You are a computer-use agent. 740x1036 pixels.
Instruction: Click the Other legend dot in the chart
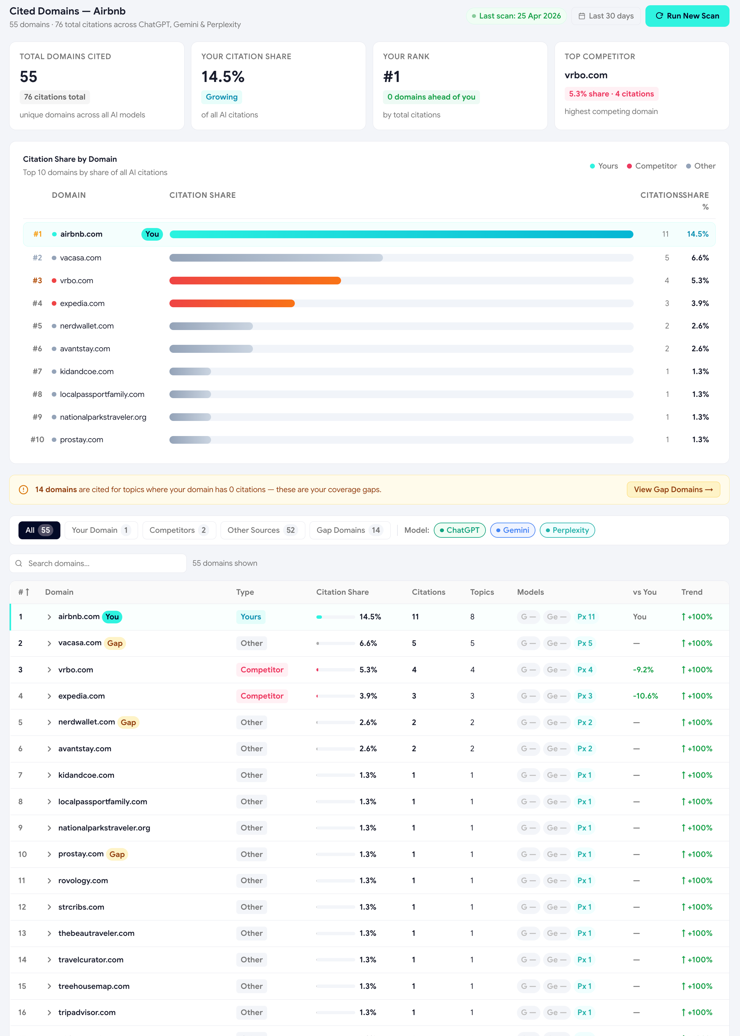tap(689, 166)
